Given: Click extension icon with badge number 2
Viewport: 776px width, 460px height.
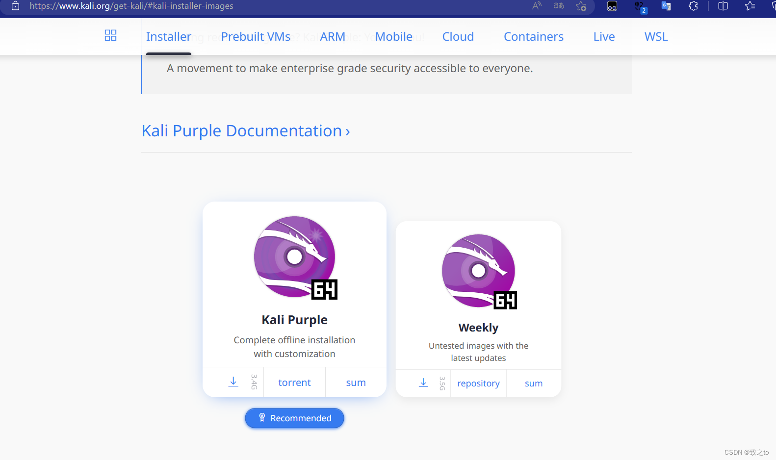Looking at the screenshot, I should [x=640, y=6].
